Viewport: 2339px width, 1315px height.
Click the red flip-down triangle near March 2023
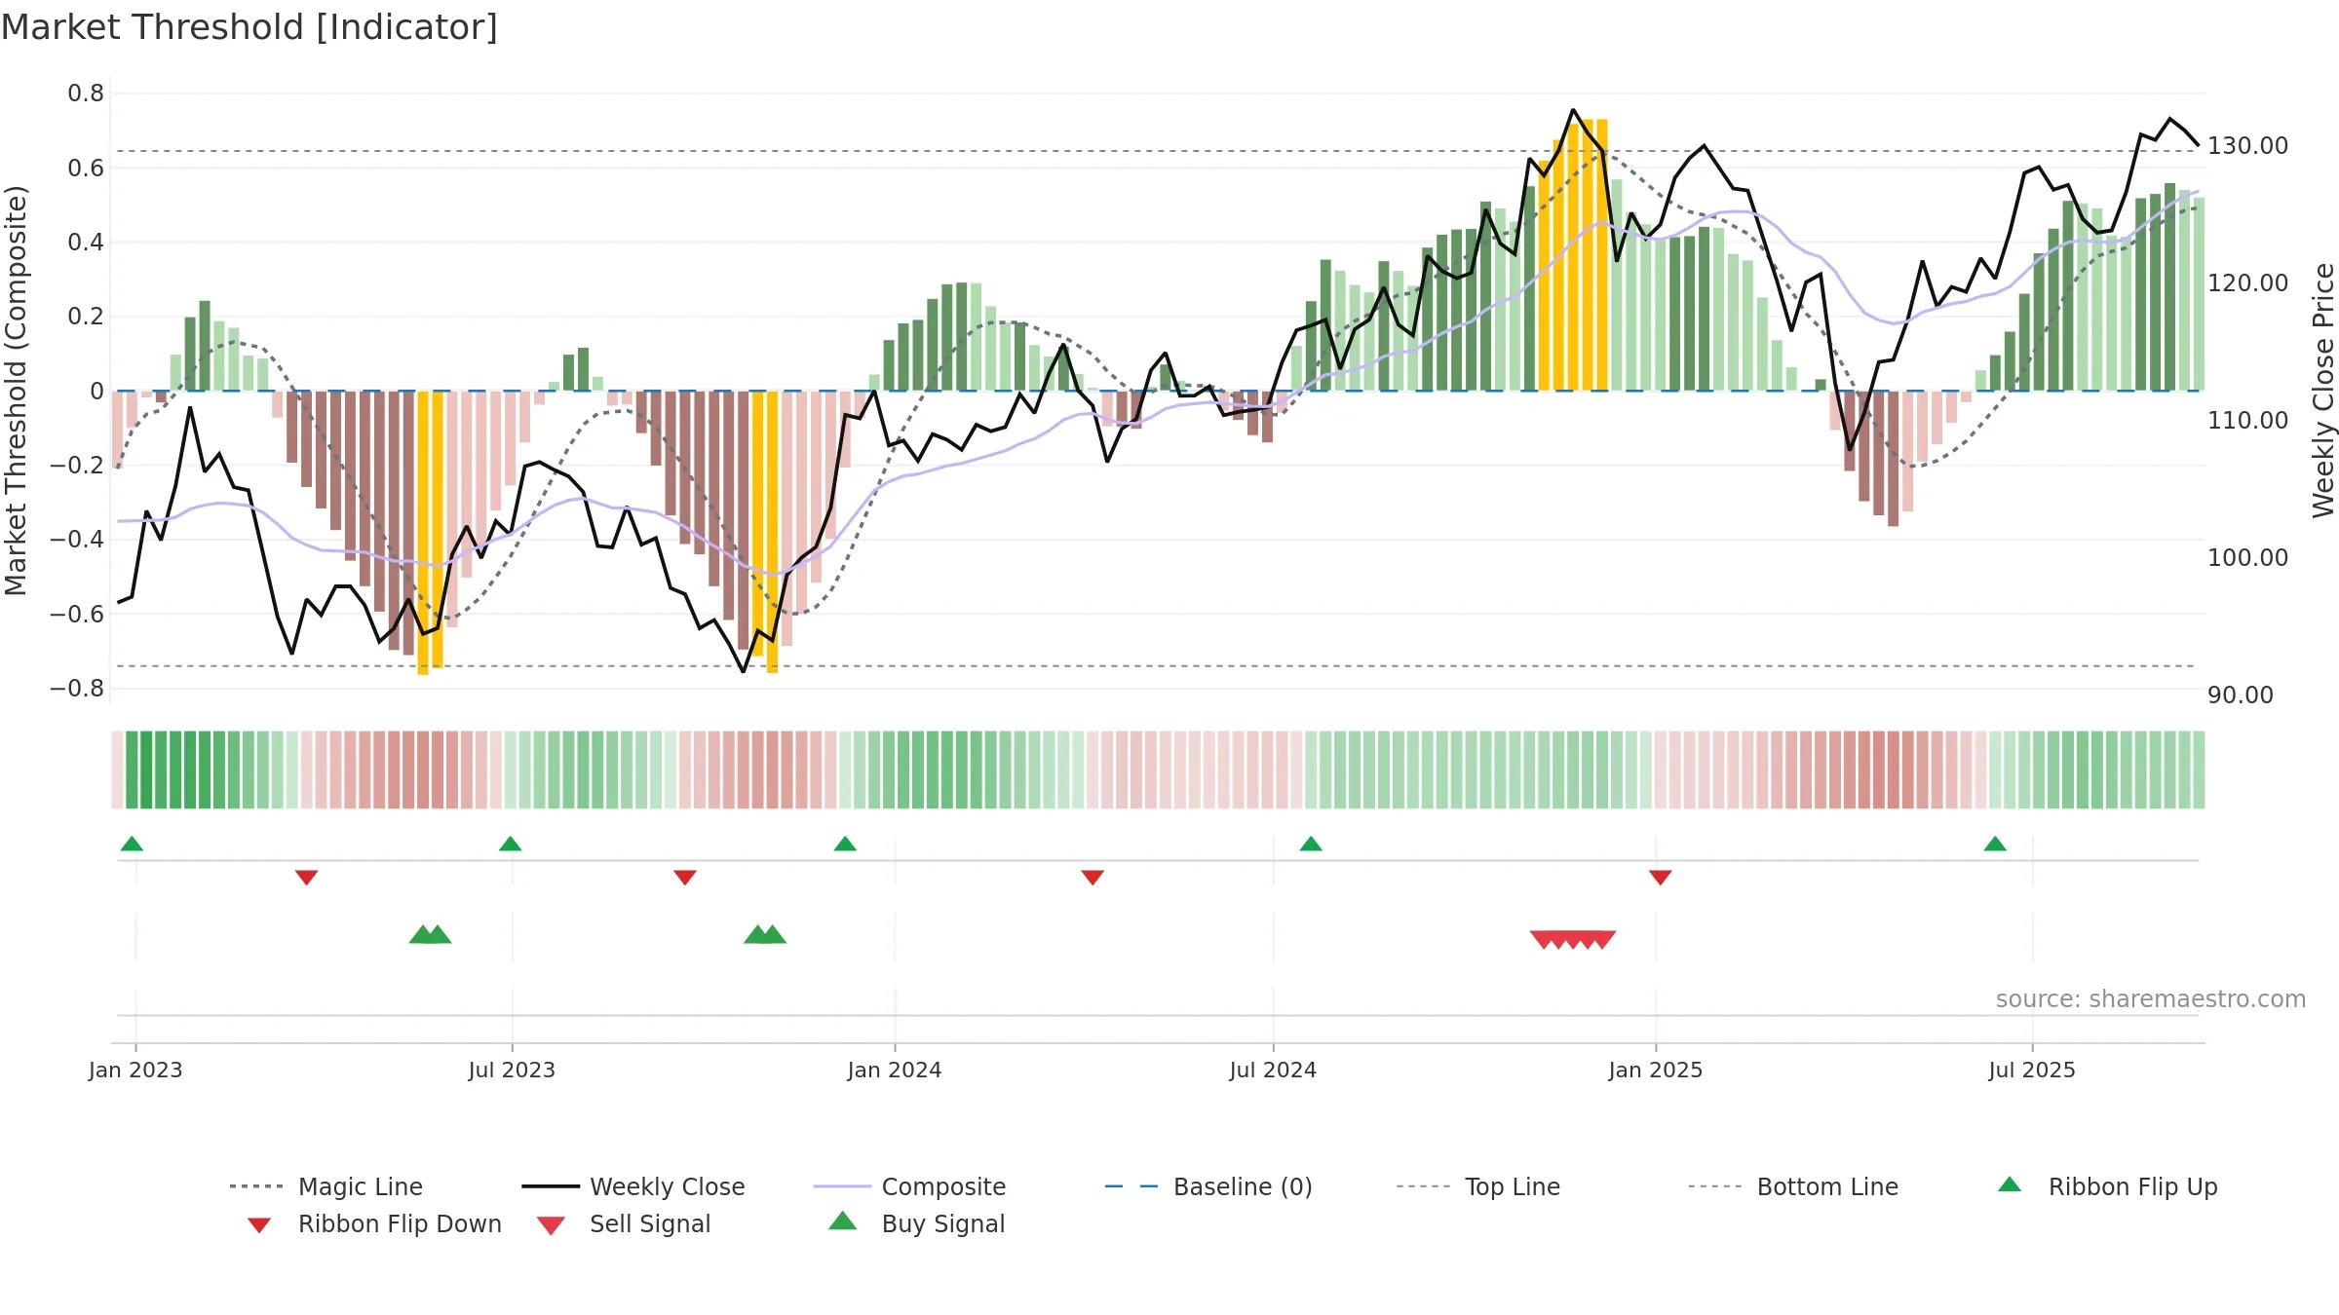[x=306, y=878]
